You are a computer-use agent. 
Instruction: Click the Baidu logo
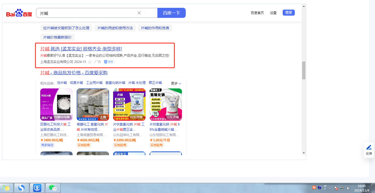(19, 13)
